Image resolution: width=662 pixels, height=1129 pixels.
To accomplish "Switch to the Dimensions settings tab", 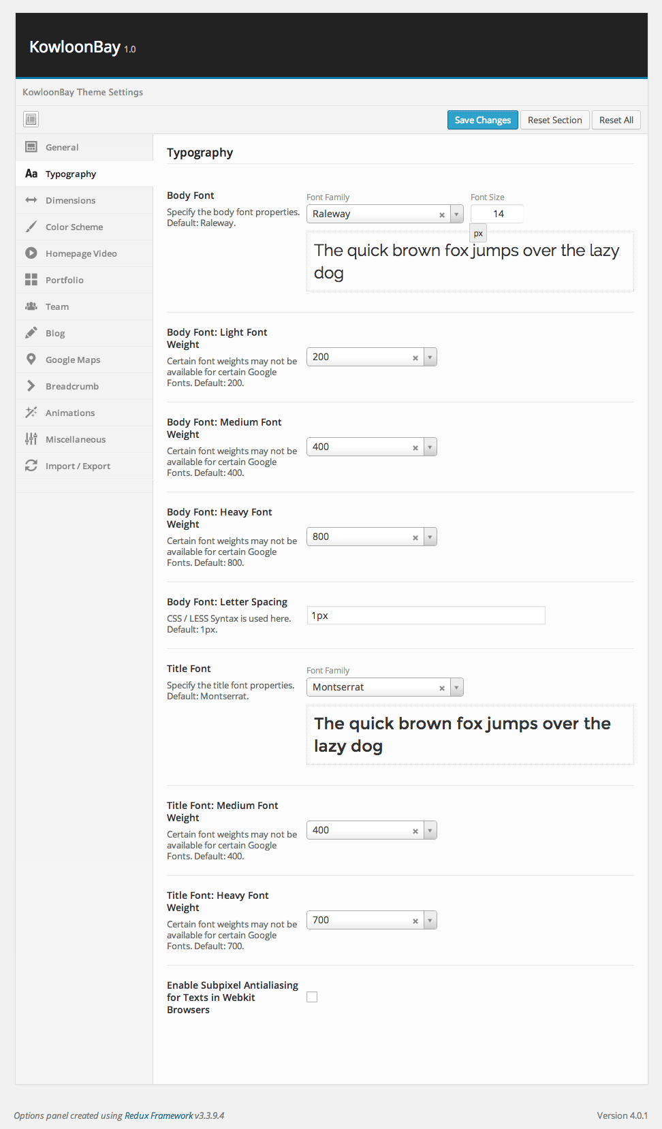I will (x=70, y=200).
